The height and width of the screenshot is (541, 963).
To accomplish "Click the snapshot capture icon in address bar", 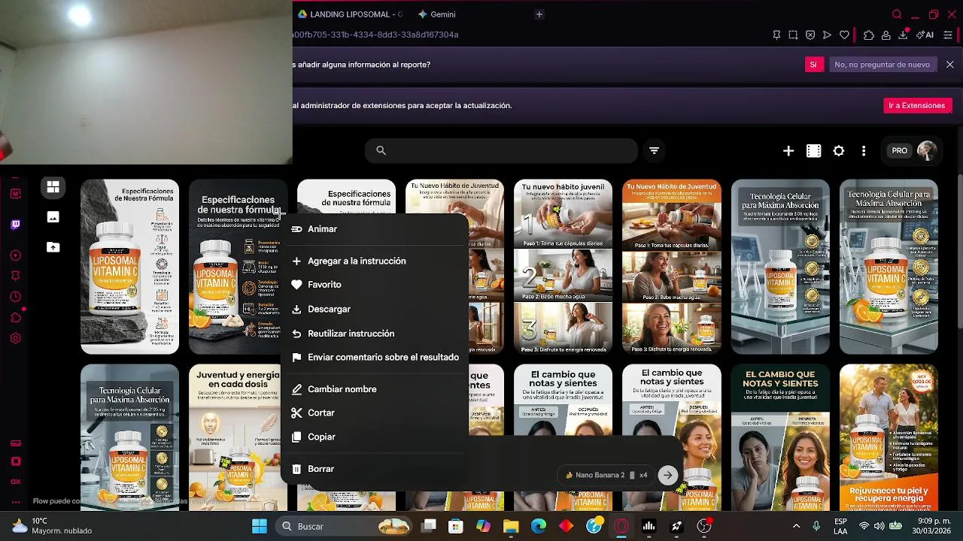I will (x=793, y=35).
